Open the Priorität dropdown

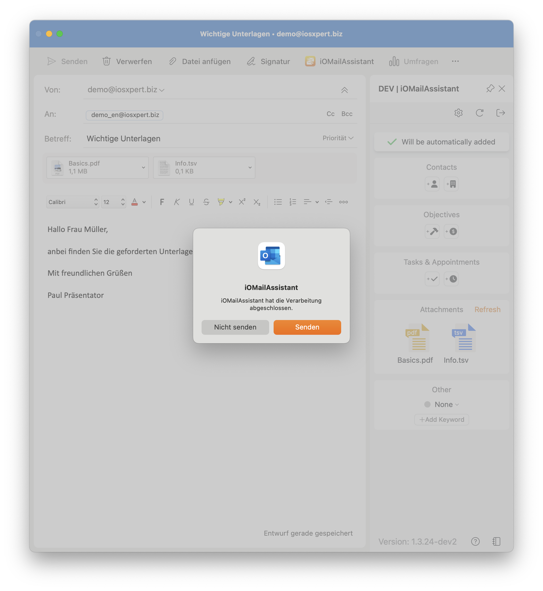click(338, 138)
